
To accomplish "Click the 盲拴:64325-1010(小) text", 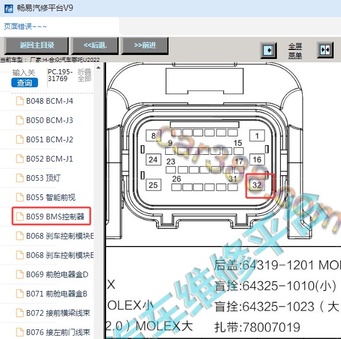I will [x=275, y=286].
